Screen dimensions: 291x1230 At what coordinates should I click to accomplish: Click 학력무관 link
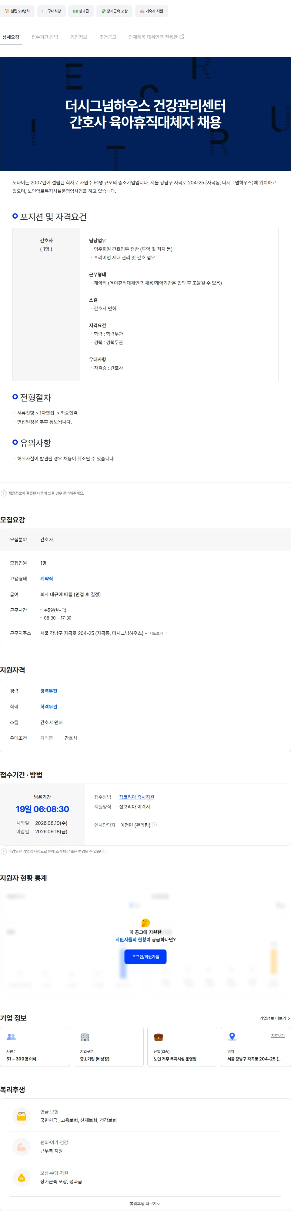(49, 707)
